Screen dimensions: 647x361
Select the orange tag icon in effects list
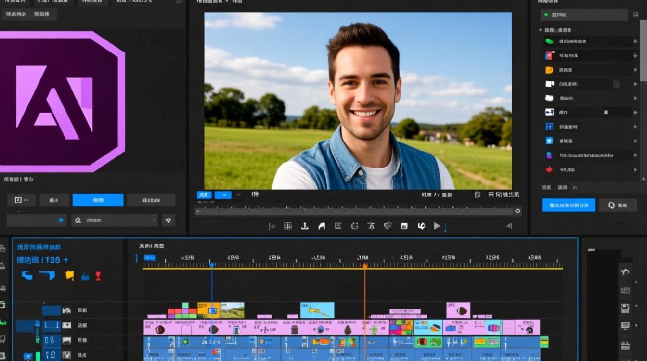tap(549, 70)
